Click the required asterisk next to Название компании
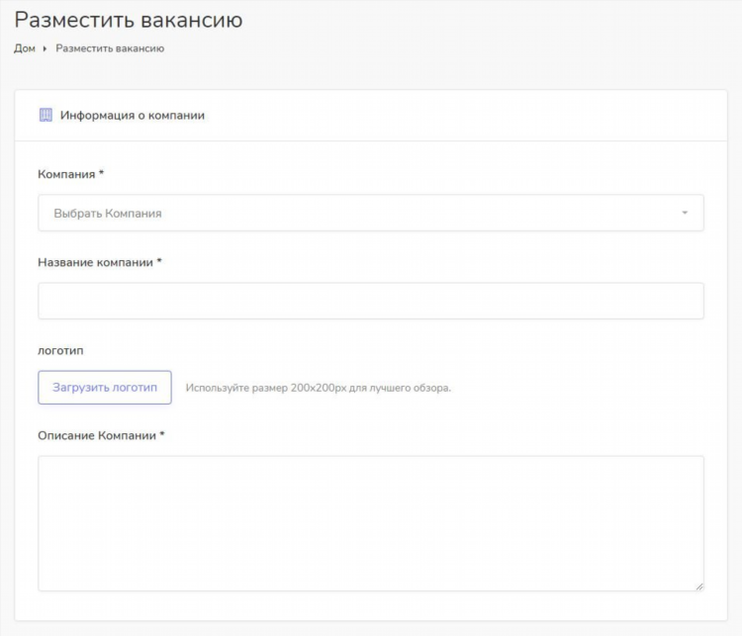The image size is (742, 636). tap(159, 261)
